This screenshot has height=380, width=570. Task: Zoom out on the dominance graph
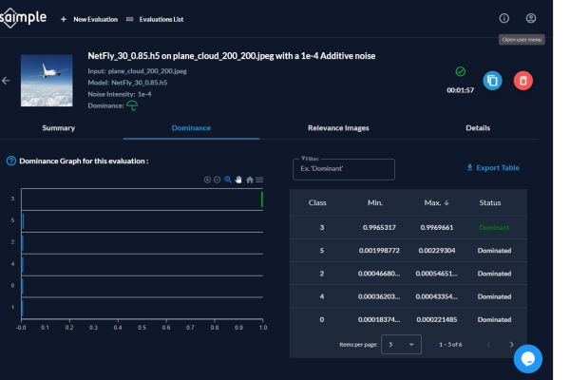click(x=218, y=180)
